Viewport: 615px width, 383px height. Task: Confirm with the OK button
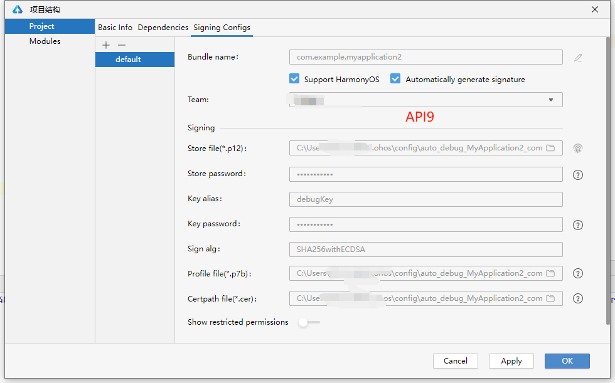tap(567, 361)
